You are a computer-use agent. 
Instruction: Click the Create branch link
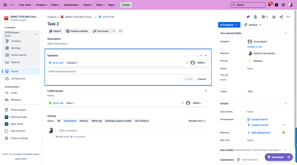coord(260,119)
